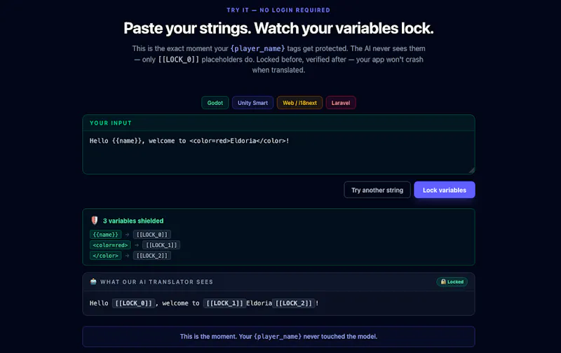Click the Lock variables button

coord(445,190)
